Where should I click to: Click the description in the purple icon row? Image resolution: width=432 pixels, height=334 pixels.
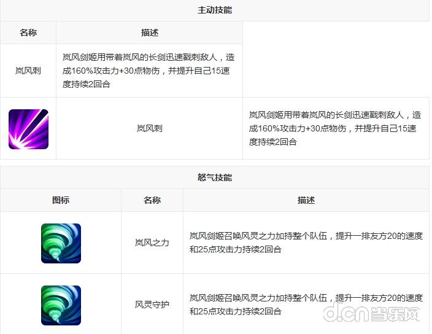pos(335,128)
